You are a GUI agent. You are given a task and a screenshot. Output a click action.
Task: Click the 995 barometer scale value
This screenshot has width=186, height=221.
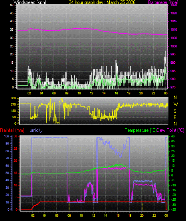point(173,54)
